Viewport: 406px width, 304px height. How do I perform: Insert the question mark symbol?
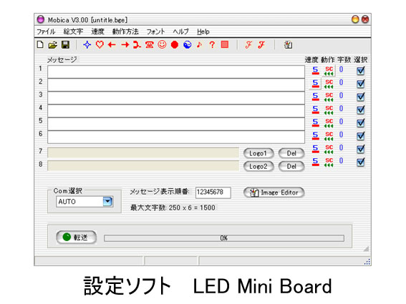212,45
